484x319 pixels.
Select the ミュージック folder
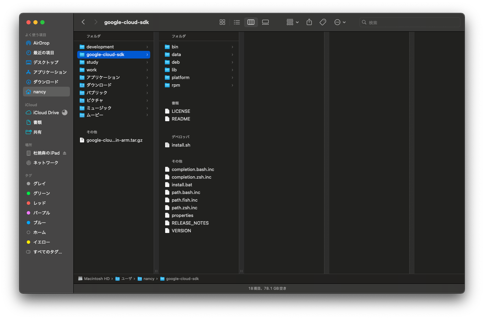pyautogui.click(x=114, y=108)
